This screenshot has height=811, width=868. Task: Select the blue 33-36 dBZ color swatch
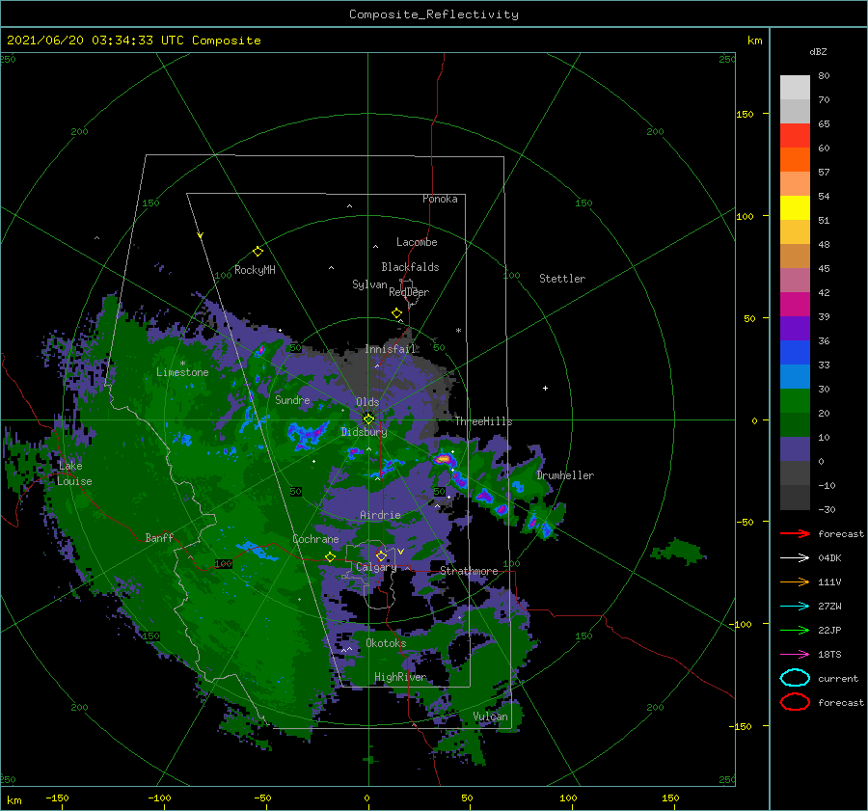click(795, 353)
